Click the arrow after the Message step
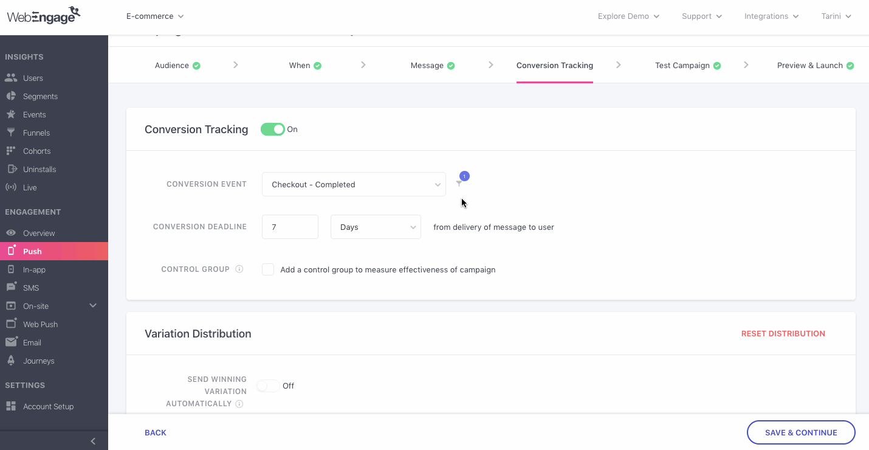Image resolution: width=869 pixels, height=450 pixels. point(491,65)
